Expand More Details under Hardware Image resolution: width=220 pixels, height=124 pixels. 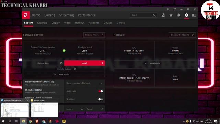click(x=155, y=63)
